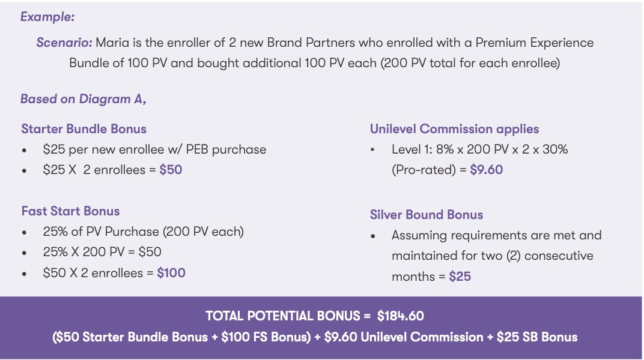Select the word Scenario
Image resolution: width=644 pixels, height=360 pixels.
pyautogui.click(x=64, y=42)
